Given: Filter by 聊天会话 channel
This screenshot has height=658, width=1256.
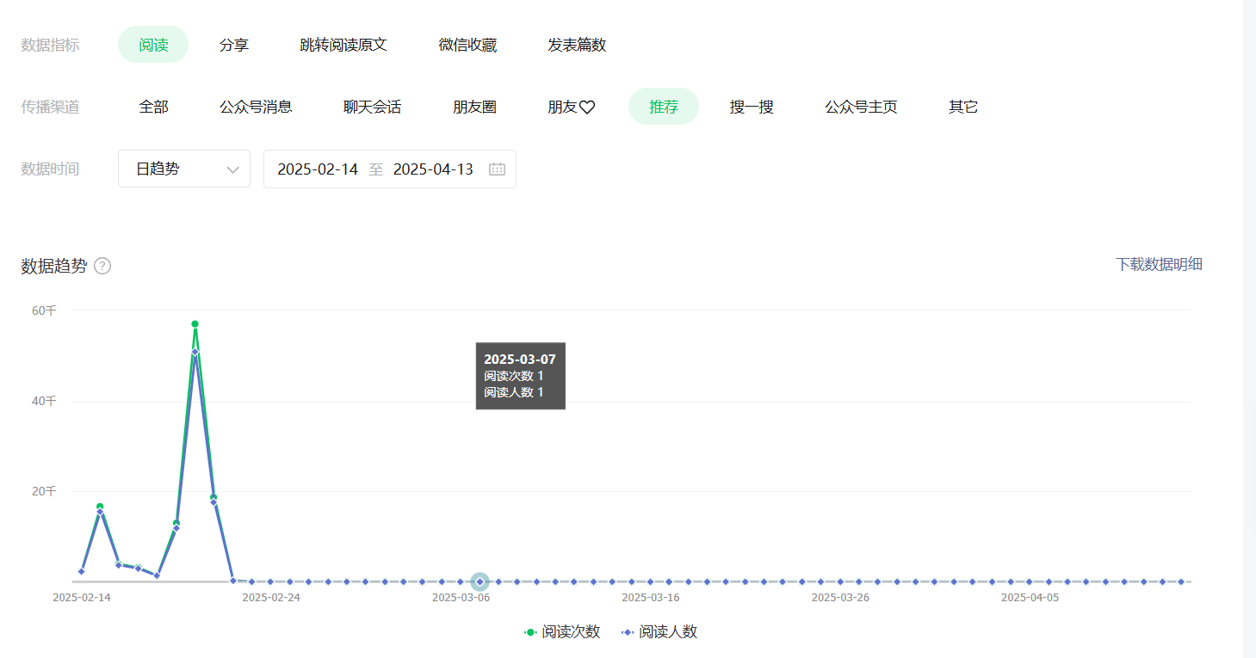Looking at the screenshot, I should click(x=372, y=107).
